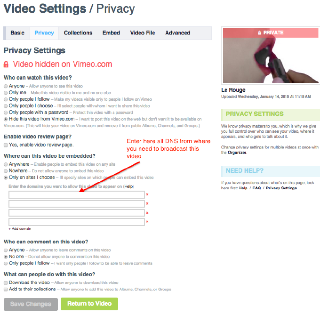Viewport: 336px width, 315px height.
Task: Open the Organizer link
Action: tap(237, 153)
